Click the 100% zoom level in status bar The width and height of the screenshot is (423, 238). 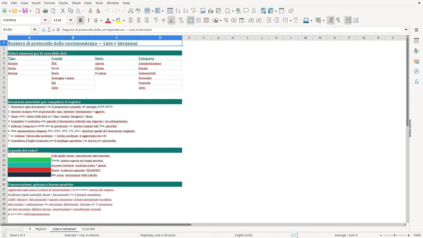pyautogui.click(x=417, y=235)
